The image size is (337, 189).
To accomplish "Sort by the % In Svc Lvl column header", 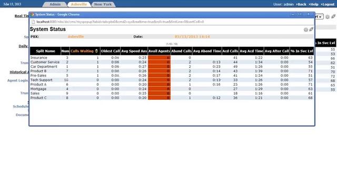I will tap(302, 51).
